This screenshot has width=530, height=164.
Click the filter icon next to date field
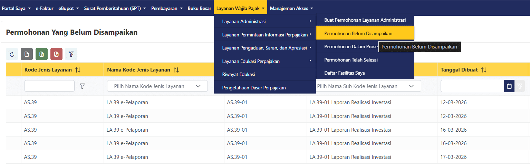[x=519, y=86]
